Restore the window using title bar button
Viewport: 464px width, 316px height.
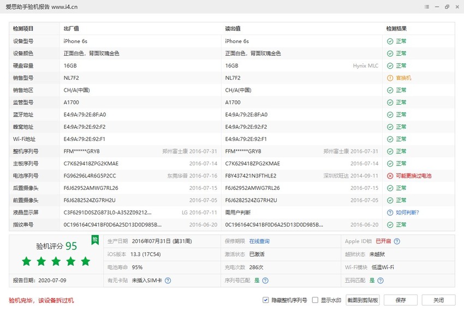(447, 7)
